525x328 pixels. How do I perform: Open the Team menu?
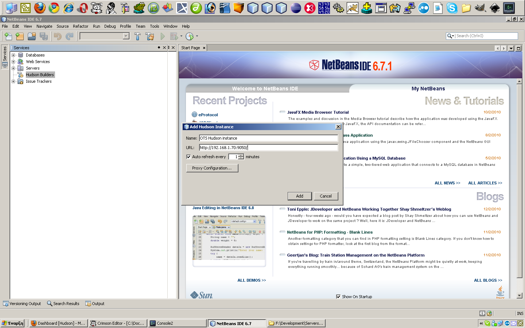[140, 26]
